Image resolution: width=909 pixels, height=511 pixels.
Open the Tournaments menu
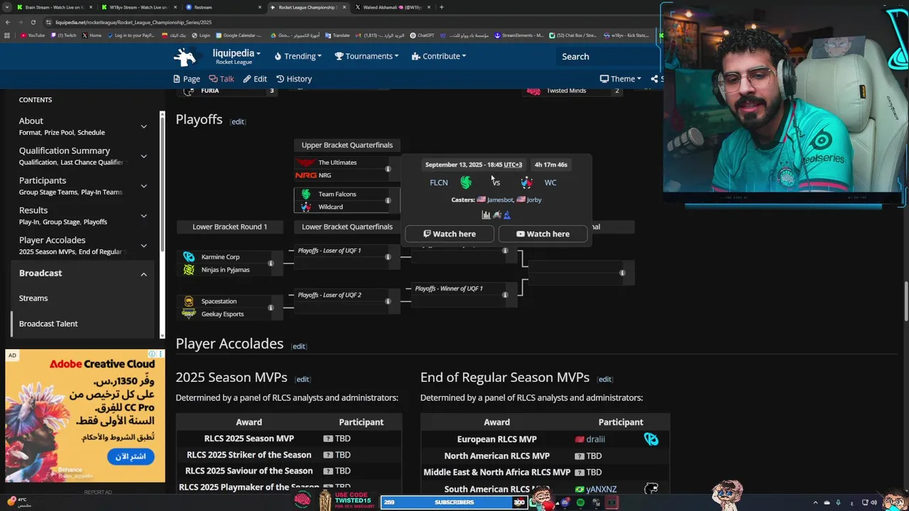click(x=366, y=56)
